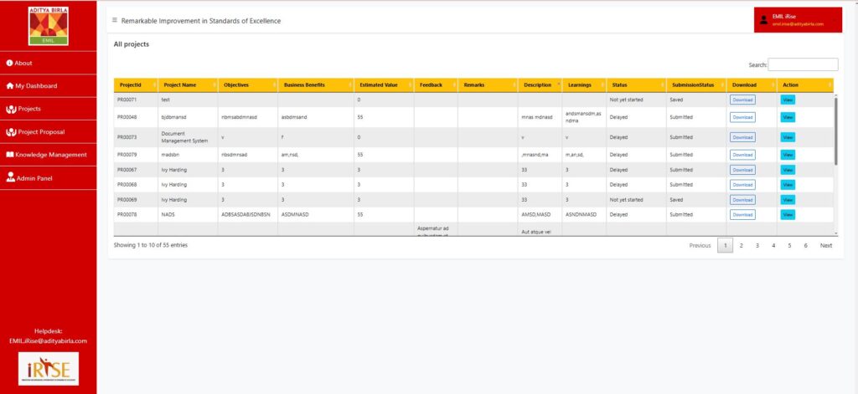Go to page 2 of projects
The image size is (858, 394).
(x=742, y=245)
